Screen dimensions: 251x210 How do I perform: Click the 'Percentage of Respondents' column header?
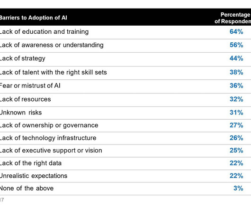click(233, 18)
